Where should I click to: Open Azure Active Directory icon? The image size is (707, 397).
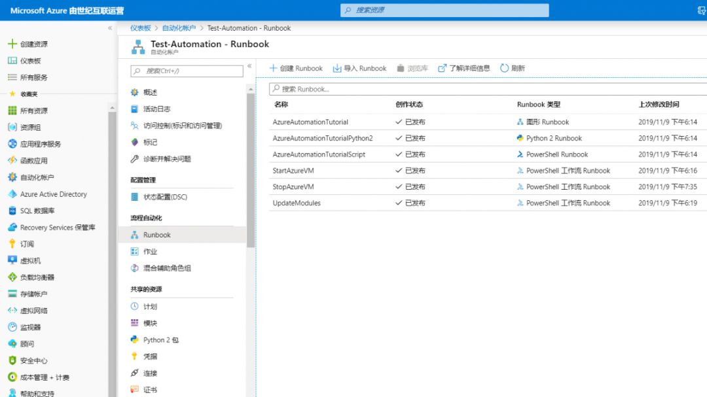tap(12, 194)
